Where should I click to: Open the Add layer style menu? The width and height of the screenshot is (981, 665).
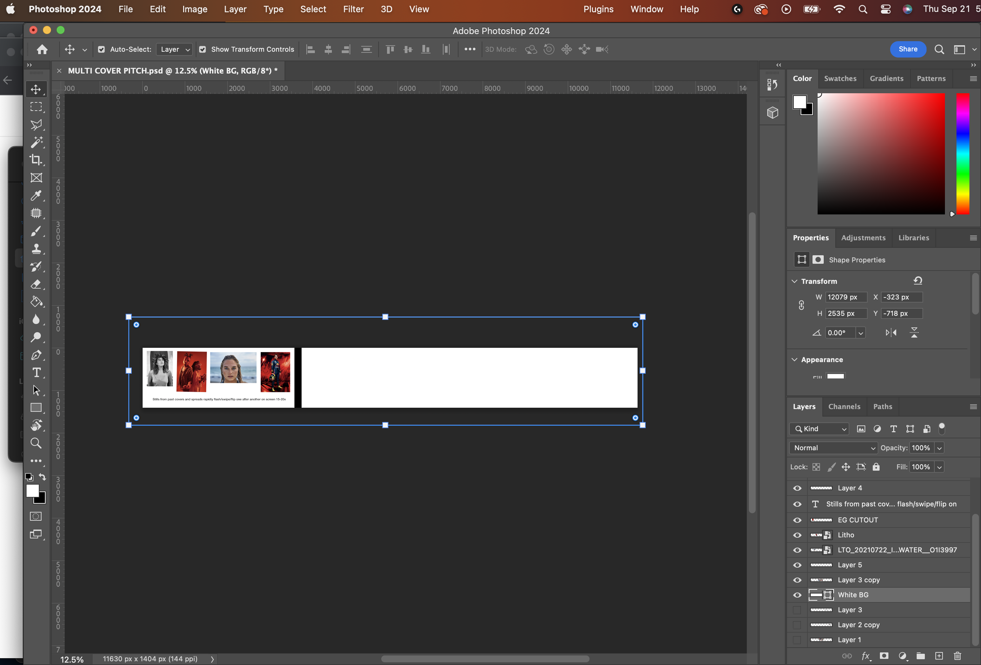(866, 656)
